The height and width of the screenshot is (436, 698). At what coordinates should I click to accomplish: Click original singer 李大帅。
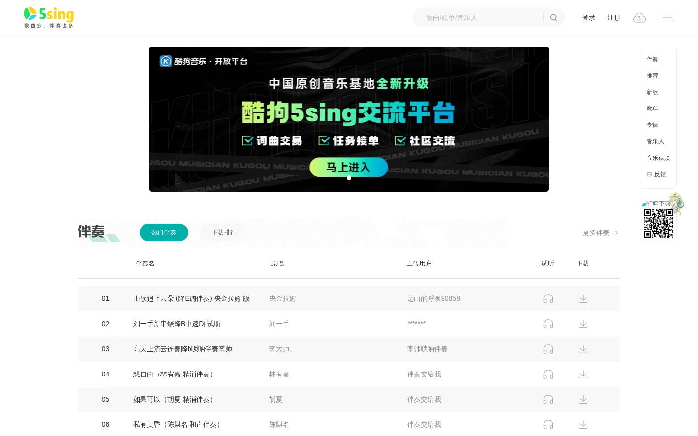[281, 349]
